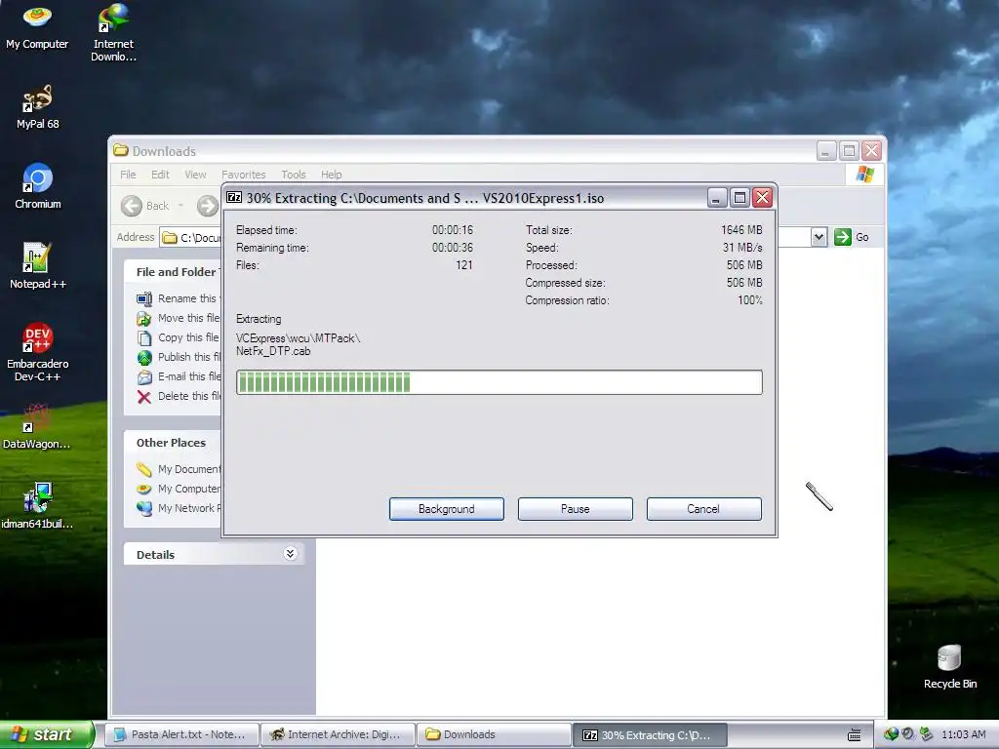The image size is (999, 749).
Task: Maximize the 7-Zip extraction dialog
Action: point(739,198)
